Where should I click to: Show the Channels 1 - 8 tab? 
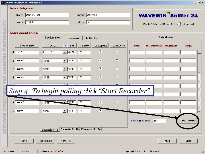50,130
